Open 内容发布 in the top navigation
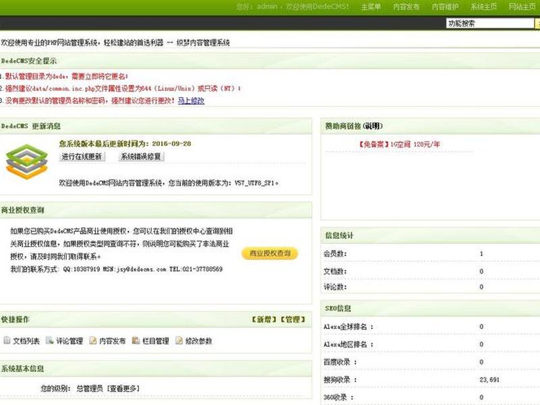Image resolution: width=540 pixels, height=405 pixels. (406, 7)
